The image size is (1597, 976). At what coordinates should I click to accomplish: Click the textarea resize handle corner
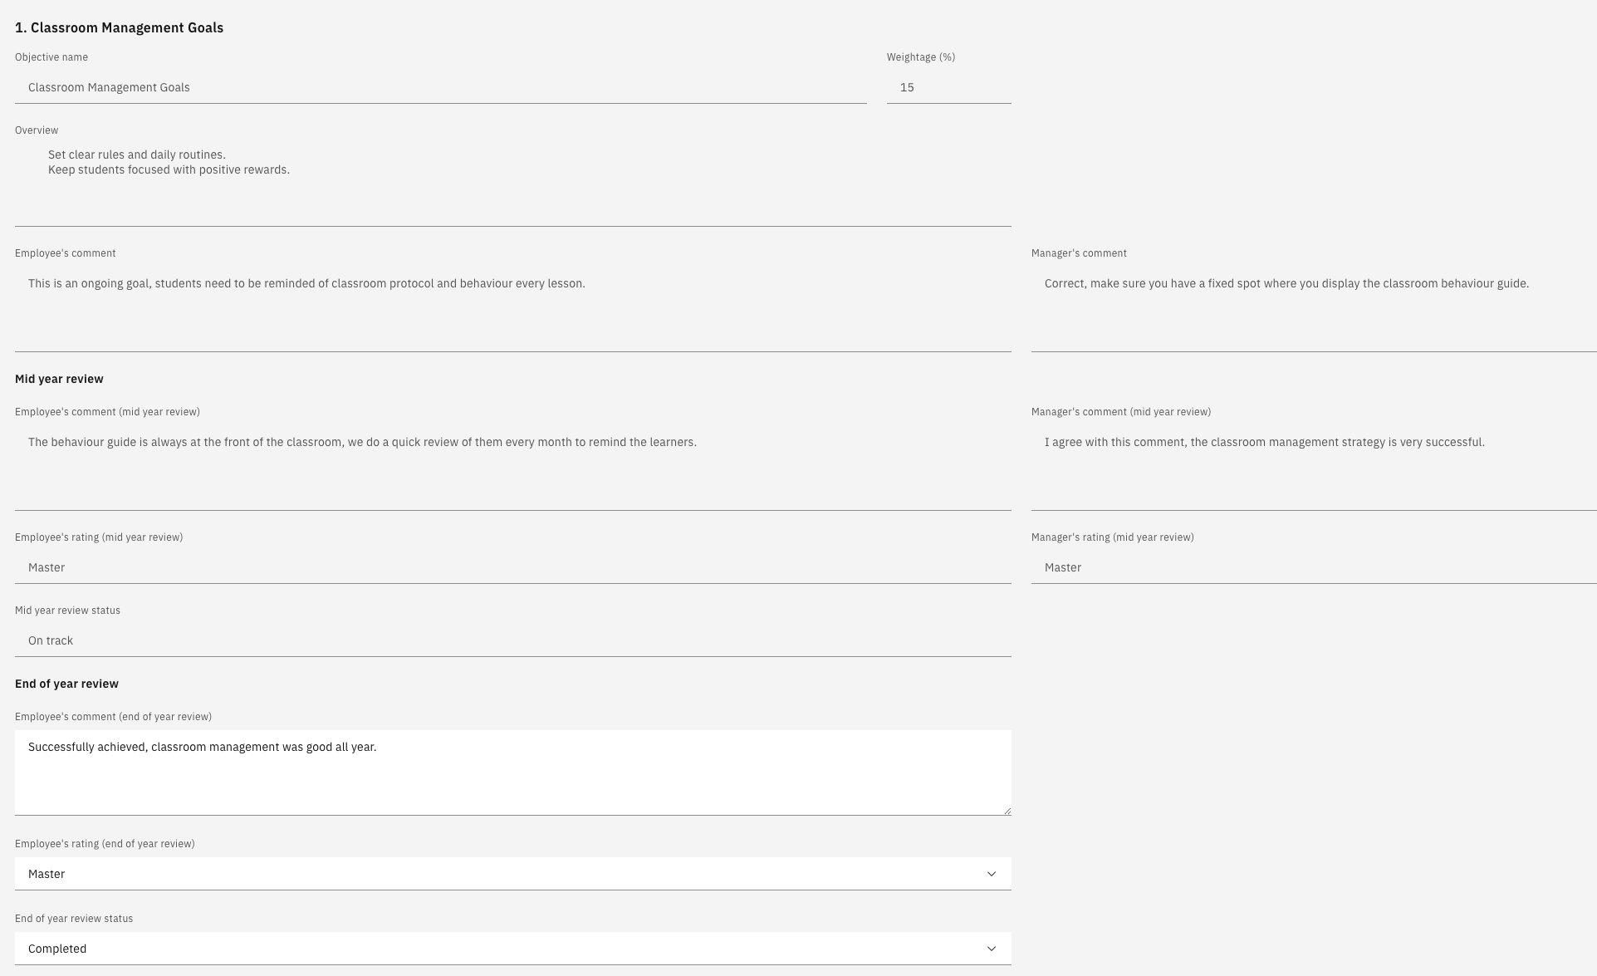point(1007,811)
